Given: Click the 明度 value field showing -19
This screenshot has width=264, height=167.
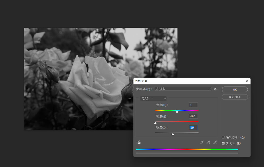Looking at the screenshot, I should [x=193, y=128].
